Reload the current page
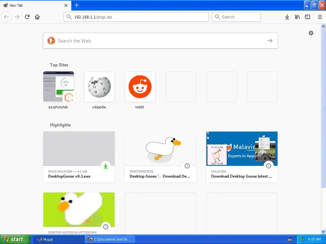This screenshot has width=326, height=244. 27,17
